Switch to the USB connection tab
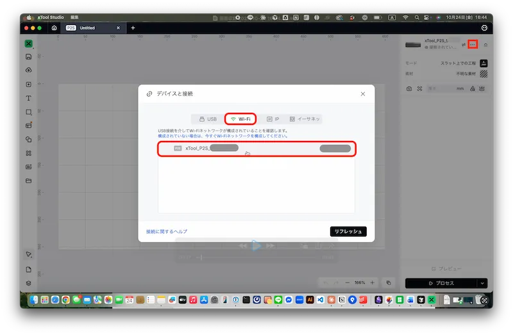The image size is (513, 335). point(208,119)
